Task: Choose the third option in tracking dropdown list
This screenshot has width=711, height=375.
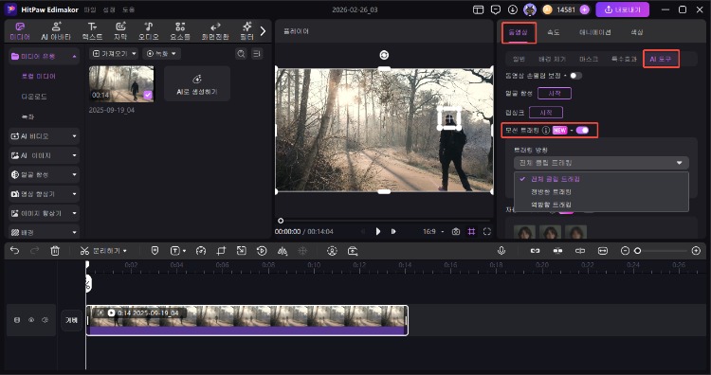Action: coord(601,205)
